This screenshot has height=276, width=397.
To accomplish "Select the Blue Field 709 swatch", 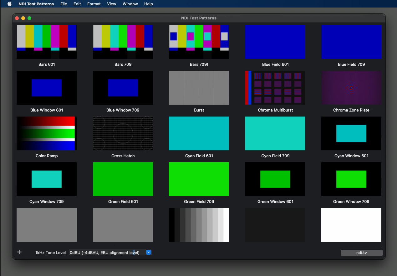I will click(x=351, y=42).
